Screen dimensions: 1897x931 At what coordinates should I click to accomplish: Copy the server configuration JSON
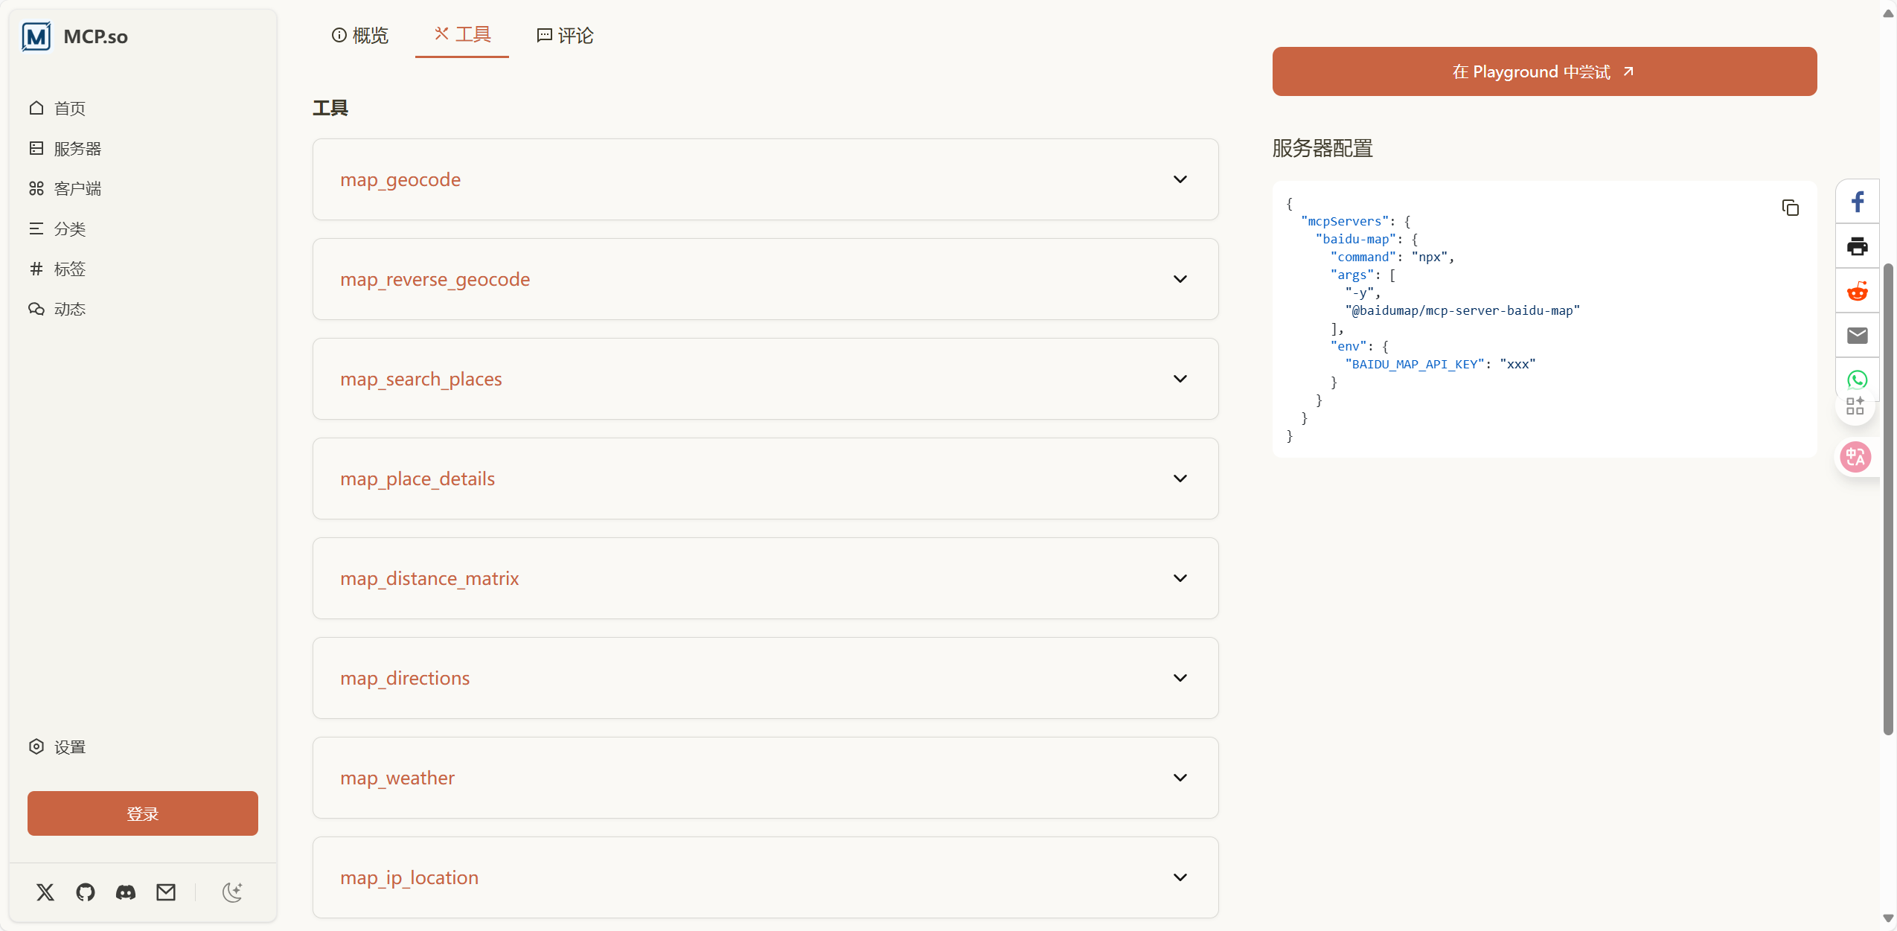coord(1790,208)
